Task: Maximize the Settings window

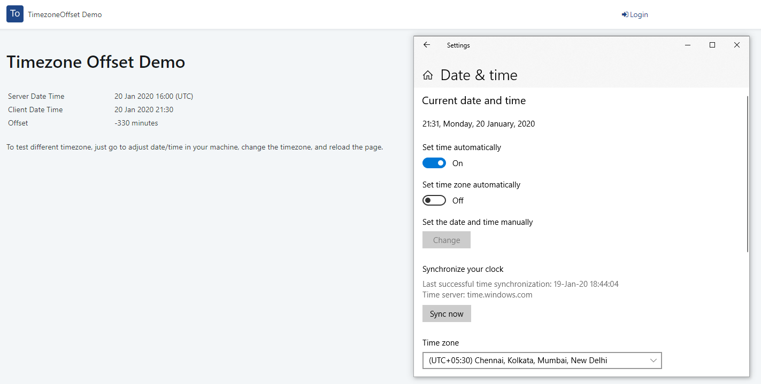Action: pos(712,45)
